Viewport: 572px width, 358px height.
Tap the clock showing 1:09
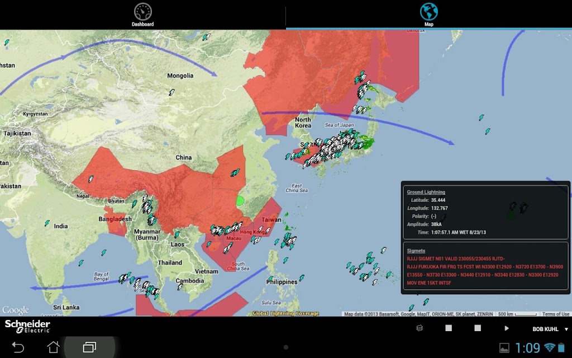pos(527,348)
